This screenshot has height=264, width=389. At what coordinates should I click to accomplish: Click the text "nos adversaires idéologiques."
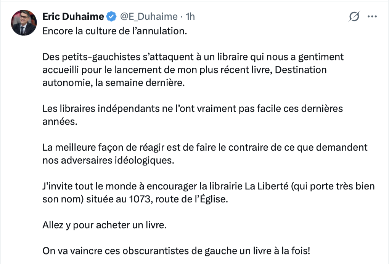point(108,160)
